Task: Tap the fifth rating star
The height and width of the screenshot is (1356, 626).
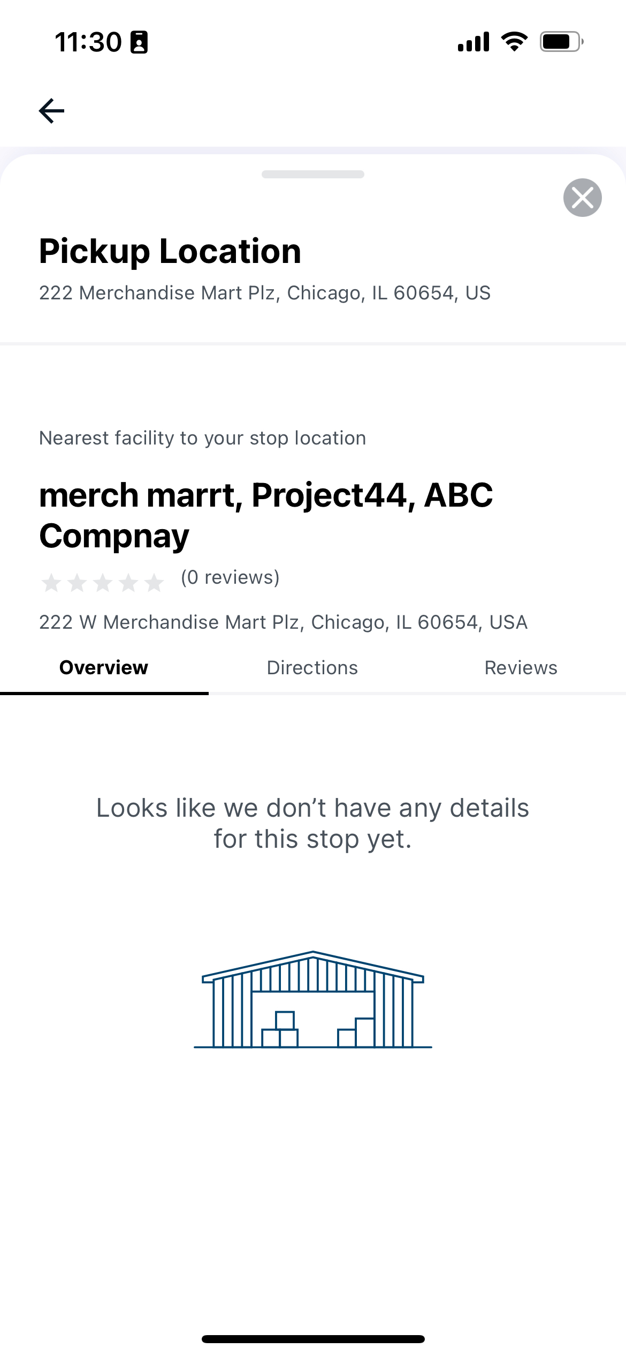Action: pyautogui.click(x=154, y=582)
